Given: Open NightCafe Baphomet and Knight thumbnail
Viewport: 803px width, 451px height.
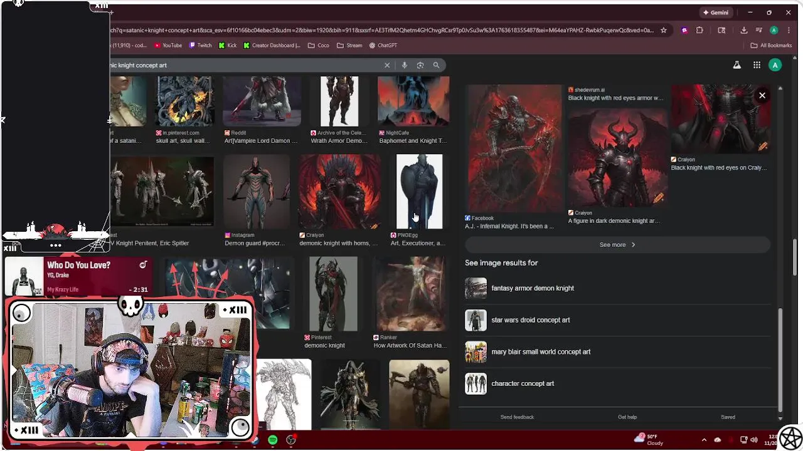Looking at the screenshot, I should coord(413,101).
